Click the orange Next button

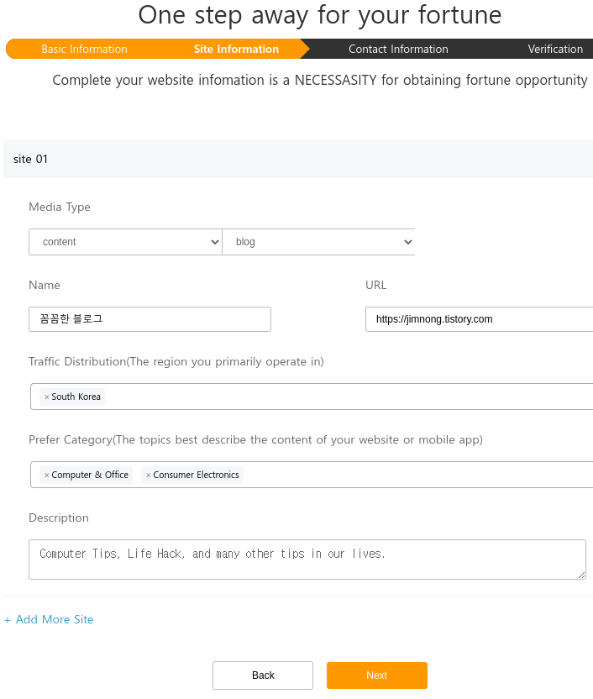377,675
